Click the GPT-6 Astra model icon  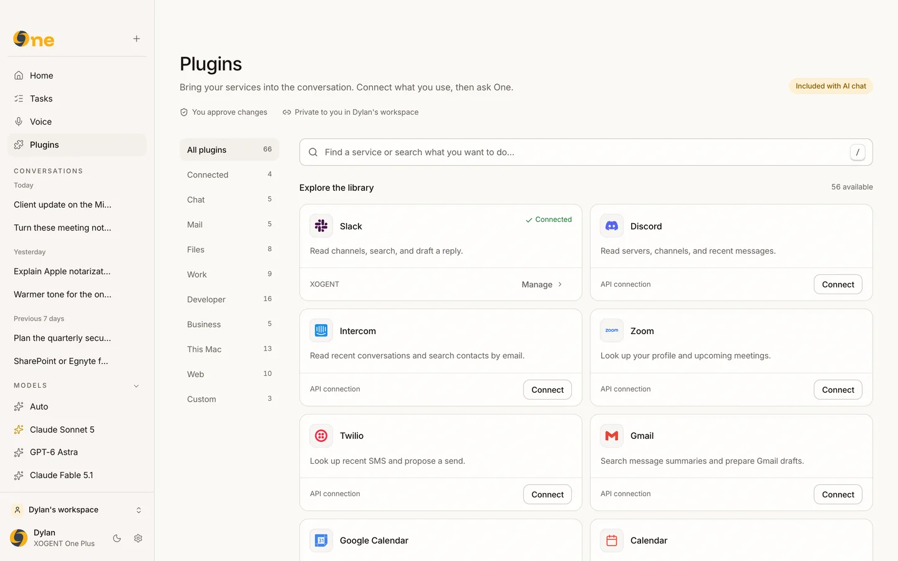pyautogui.click(x=19, y=452)
